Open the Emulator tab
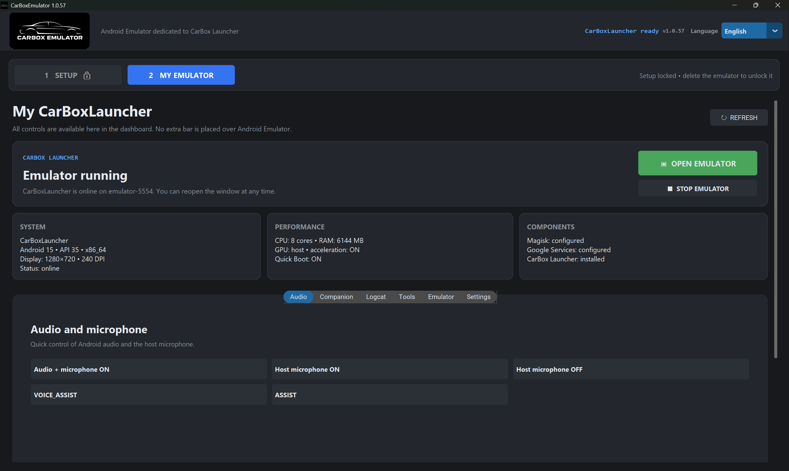The width and height of the screenshot is (789, 471). click(x=441, y=297)
